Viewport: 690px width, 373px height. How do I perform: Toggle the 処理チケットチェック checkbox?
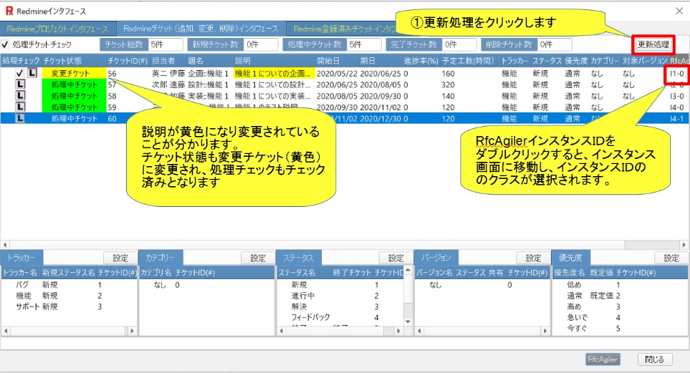(5, 44)
